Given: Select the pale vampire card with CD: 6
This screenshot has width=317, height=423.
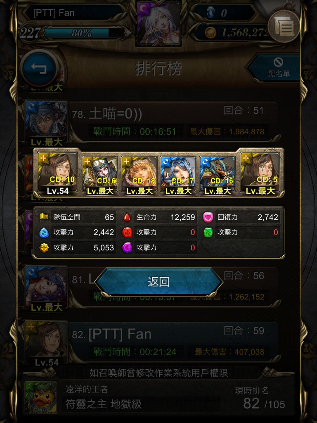Looking at the screenshot, I should [100, 175].
